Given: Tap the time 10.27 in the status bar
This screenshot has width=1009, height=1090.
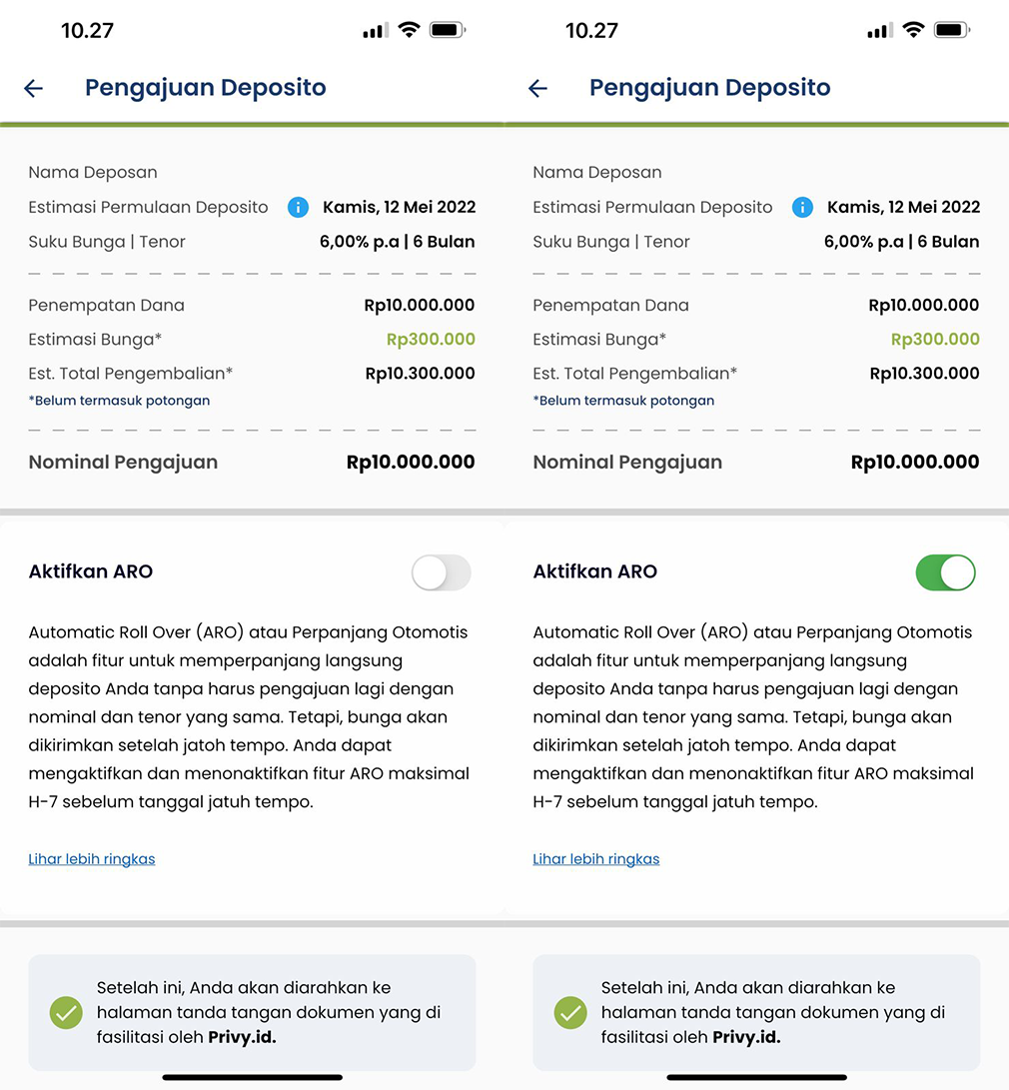Looking at the screenshot, I should tap(88, 30).
